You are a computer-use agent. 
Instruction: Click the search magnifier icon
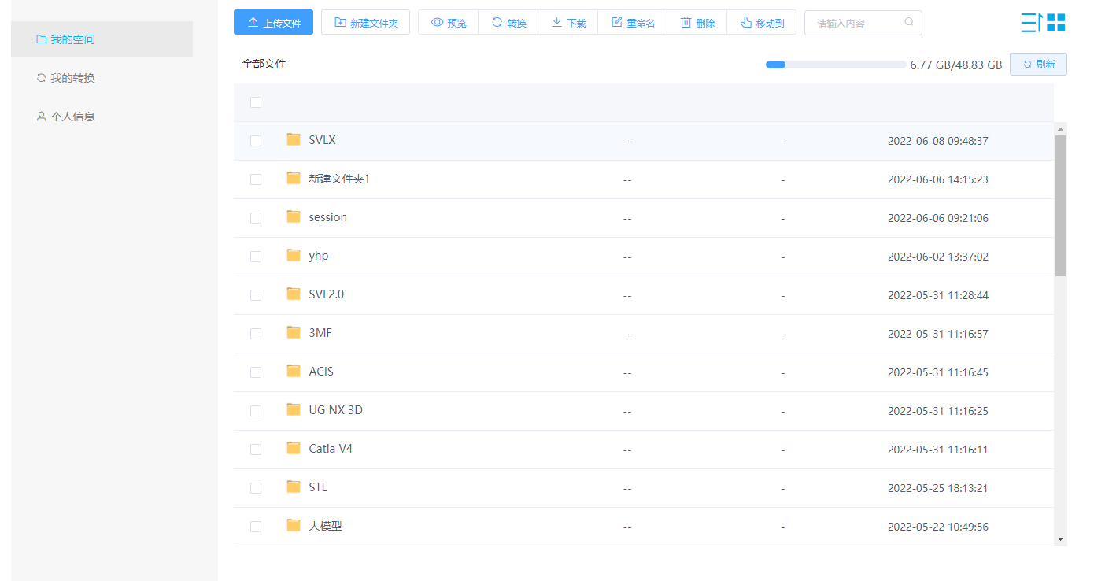coord(909,23)
